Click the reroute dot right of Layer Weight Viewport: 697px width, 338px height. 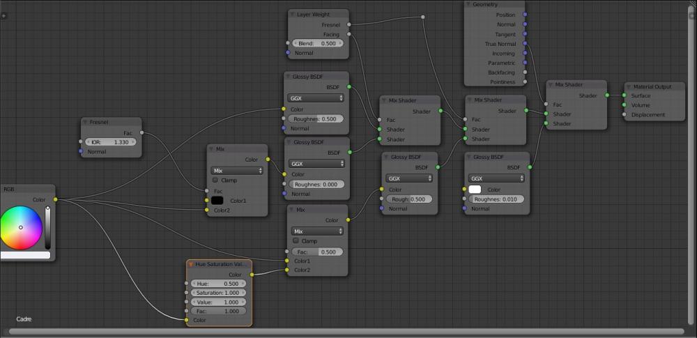click(x=422, y=17)
